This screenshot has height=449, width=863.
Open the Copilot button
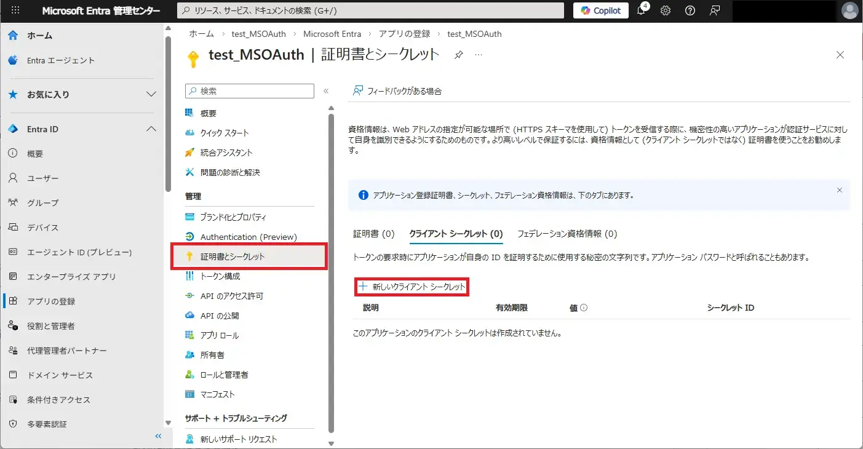[x=602, y=10]
